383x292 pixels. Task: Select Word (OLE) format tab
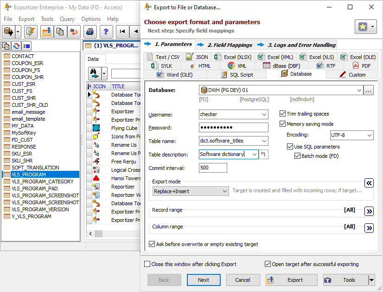pos(175,75)
